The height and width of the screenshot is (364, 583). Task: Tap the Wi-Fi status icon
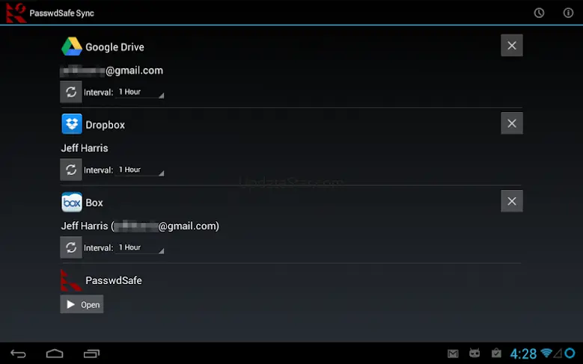click(x=546, y=353)
